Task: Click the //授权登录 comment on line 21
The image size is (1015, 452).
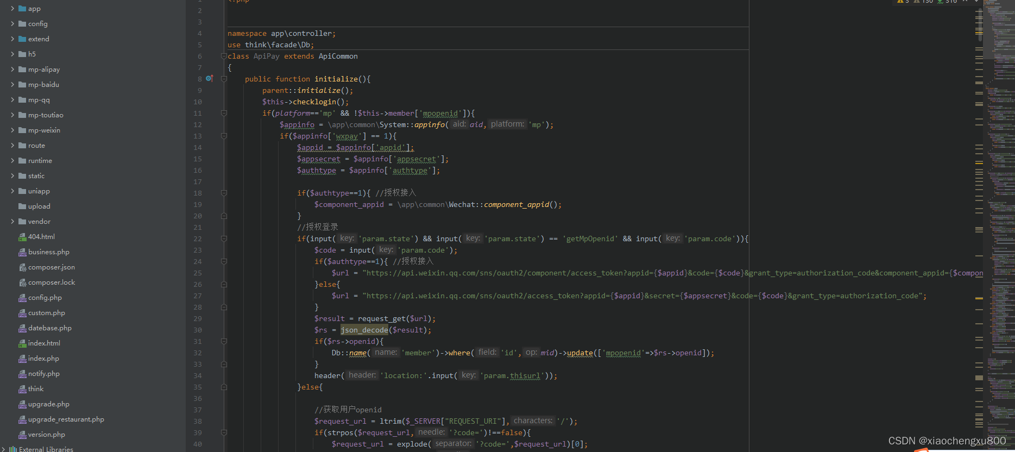Action: point(318,227)
